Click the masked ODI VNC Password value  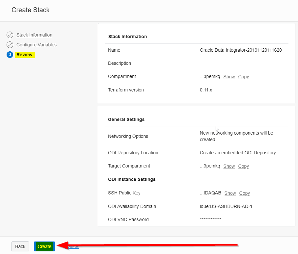(210, 219)
